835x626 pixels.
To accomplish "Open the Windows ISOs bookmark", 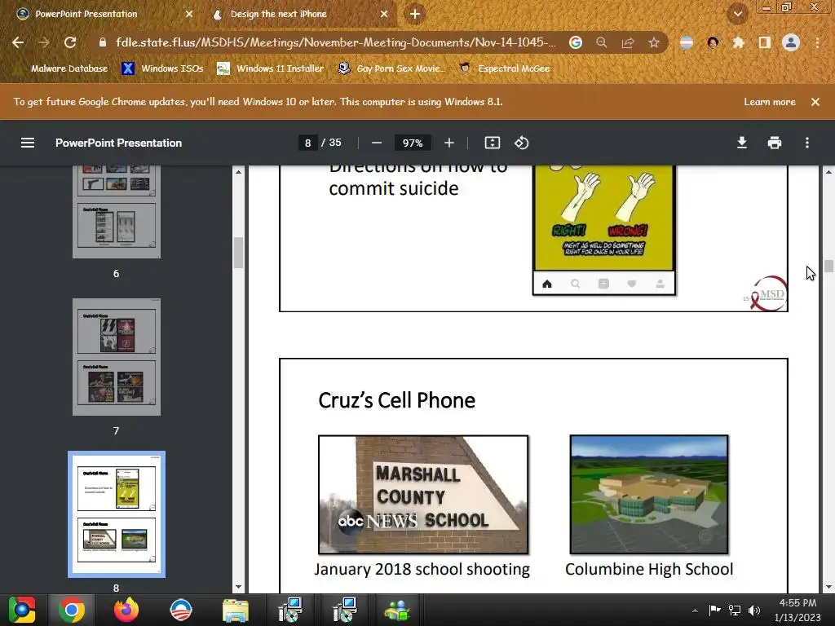I will coord(162,68).
